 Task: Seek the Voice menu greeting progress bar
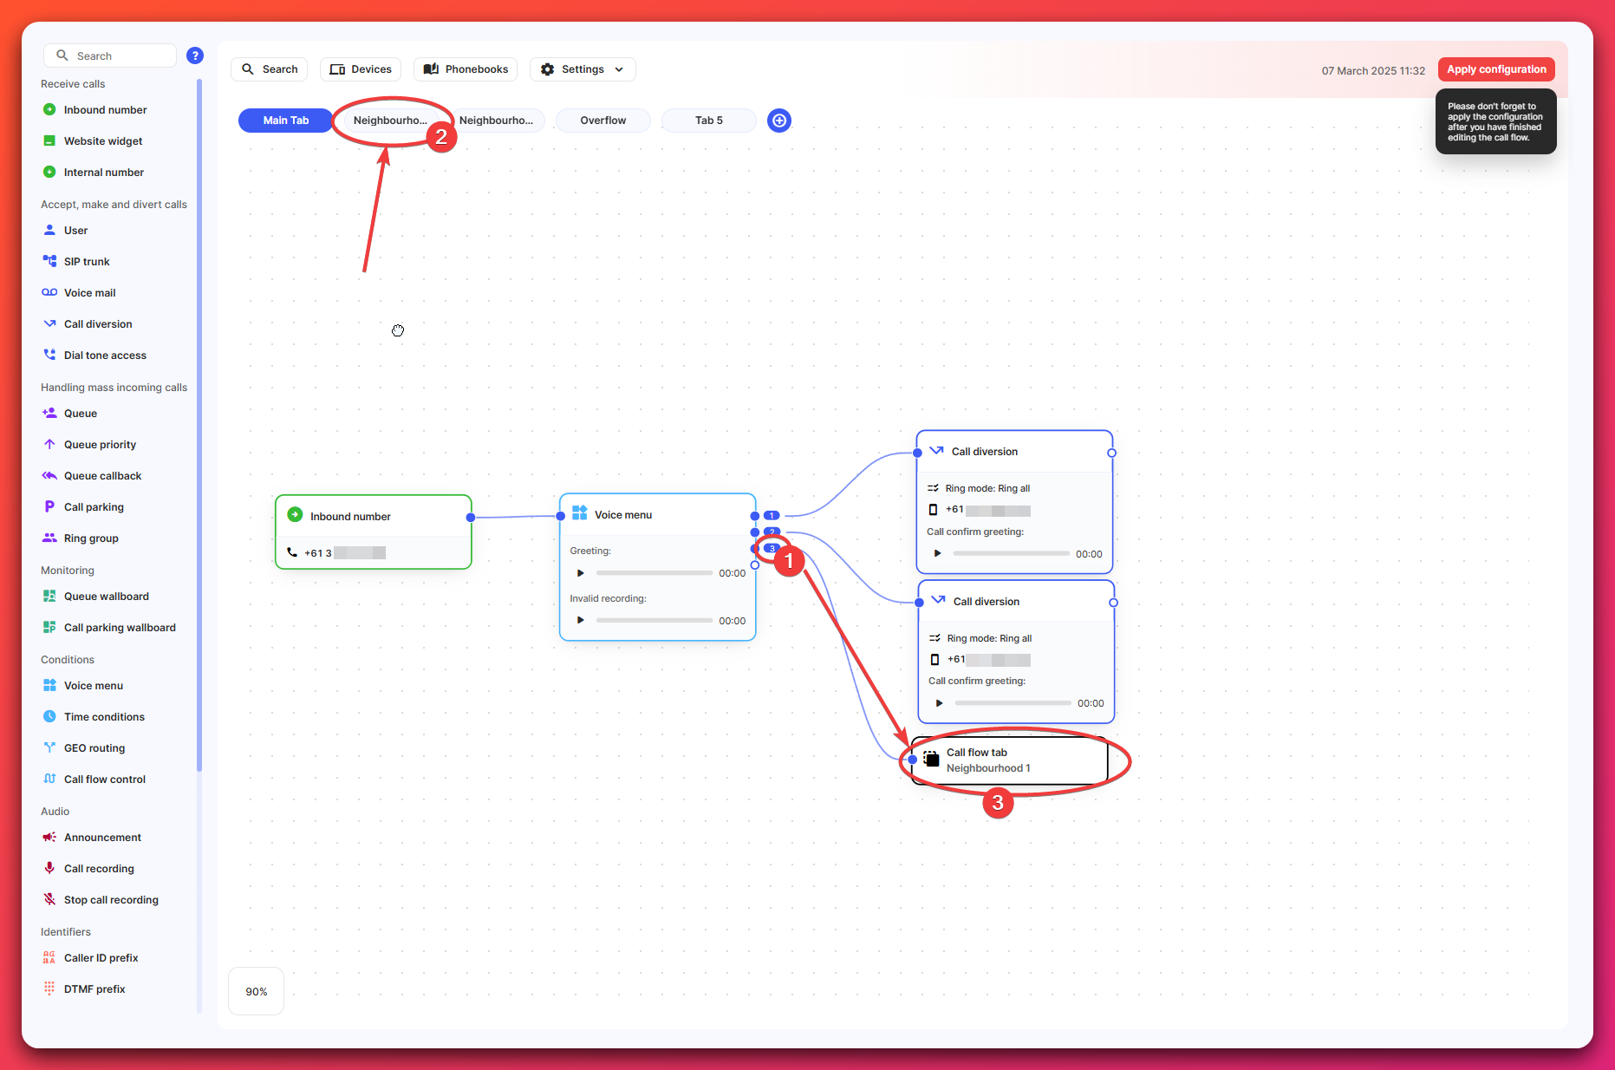[654, 573]
